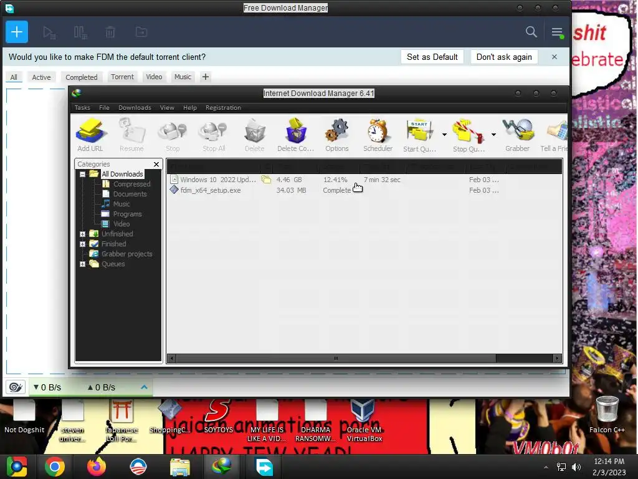638x479 pixels.
Task: Toggle FDM snail speed mode icon
Action: 16,387
